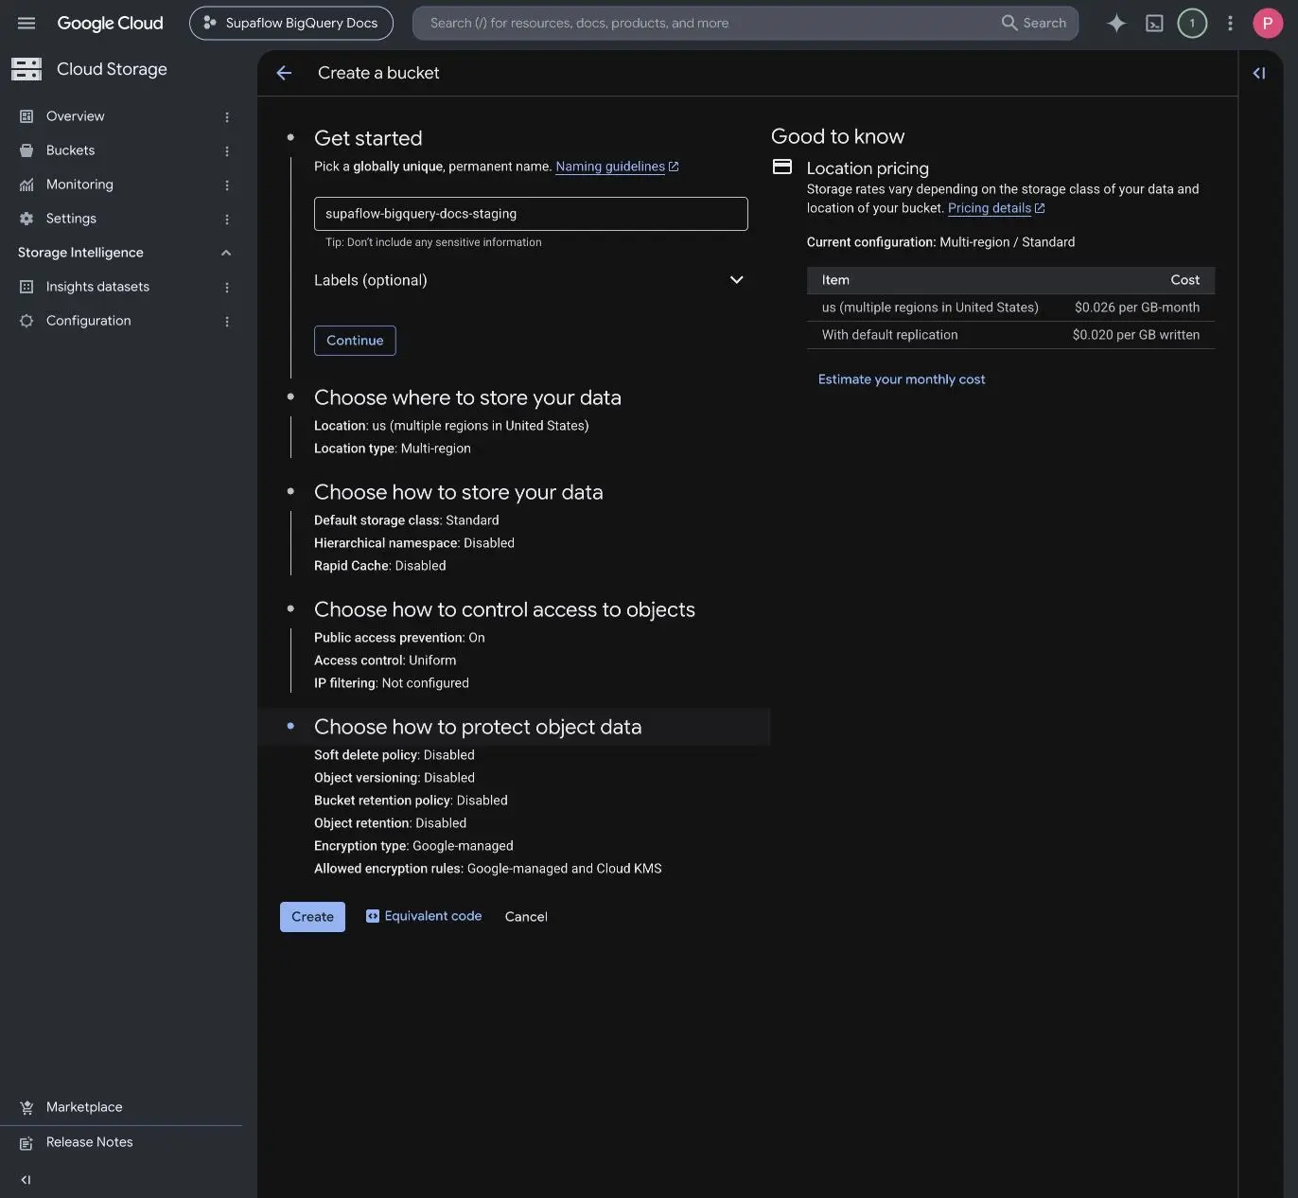Activate Cloud Shell terminal icon
The width and height of the screenshot is (1298, 1198).
(x=1154, y=23)
